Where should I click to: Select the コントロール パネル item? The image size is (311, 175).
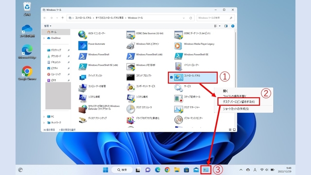(x=192, y=77)
